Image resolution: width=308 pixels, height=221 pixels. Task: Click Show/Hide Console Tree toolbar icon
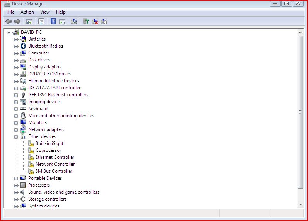[29, 21]
